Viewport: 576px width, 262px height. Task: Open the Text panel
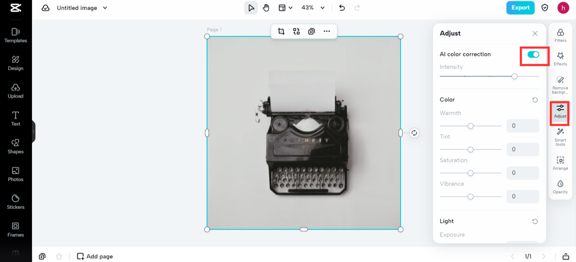[16, 119]
